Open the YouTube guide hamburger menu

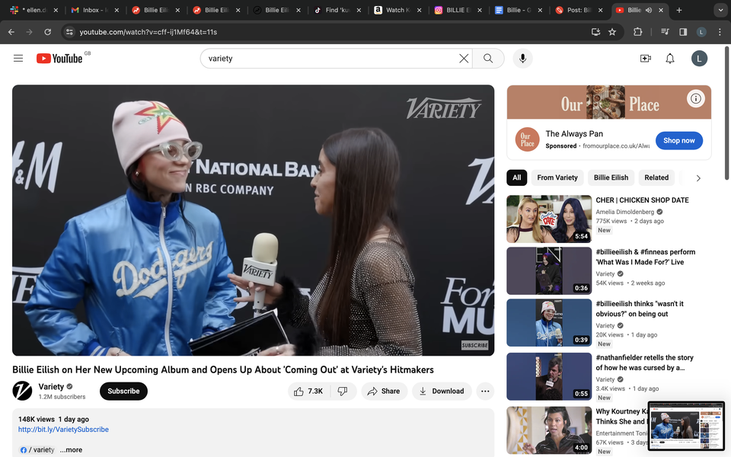(18, 59)
